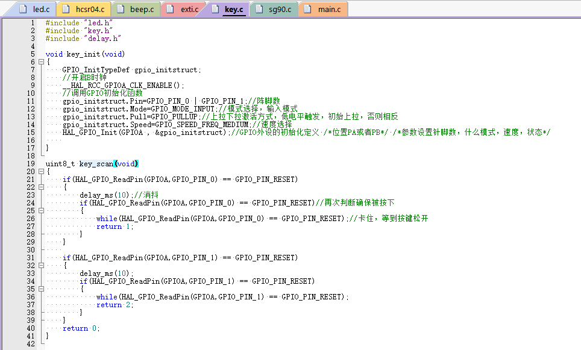This screenshot has height=350, width=581.
Task: Collapse the if block at line 22
Action: [41, 187]
